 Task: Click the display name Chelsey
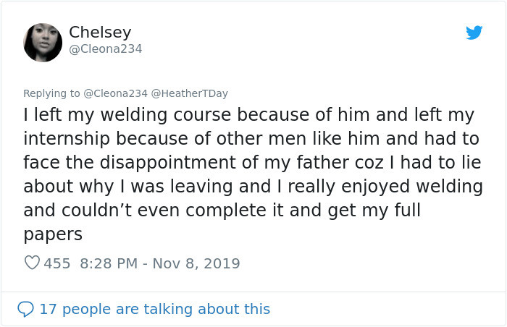(x=100, y=33)
